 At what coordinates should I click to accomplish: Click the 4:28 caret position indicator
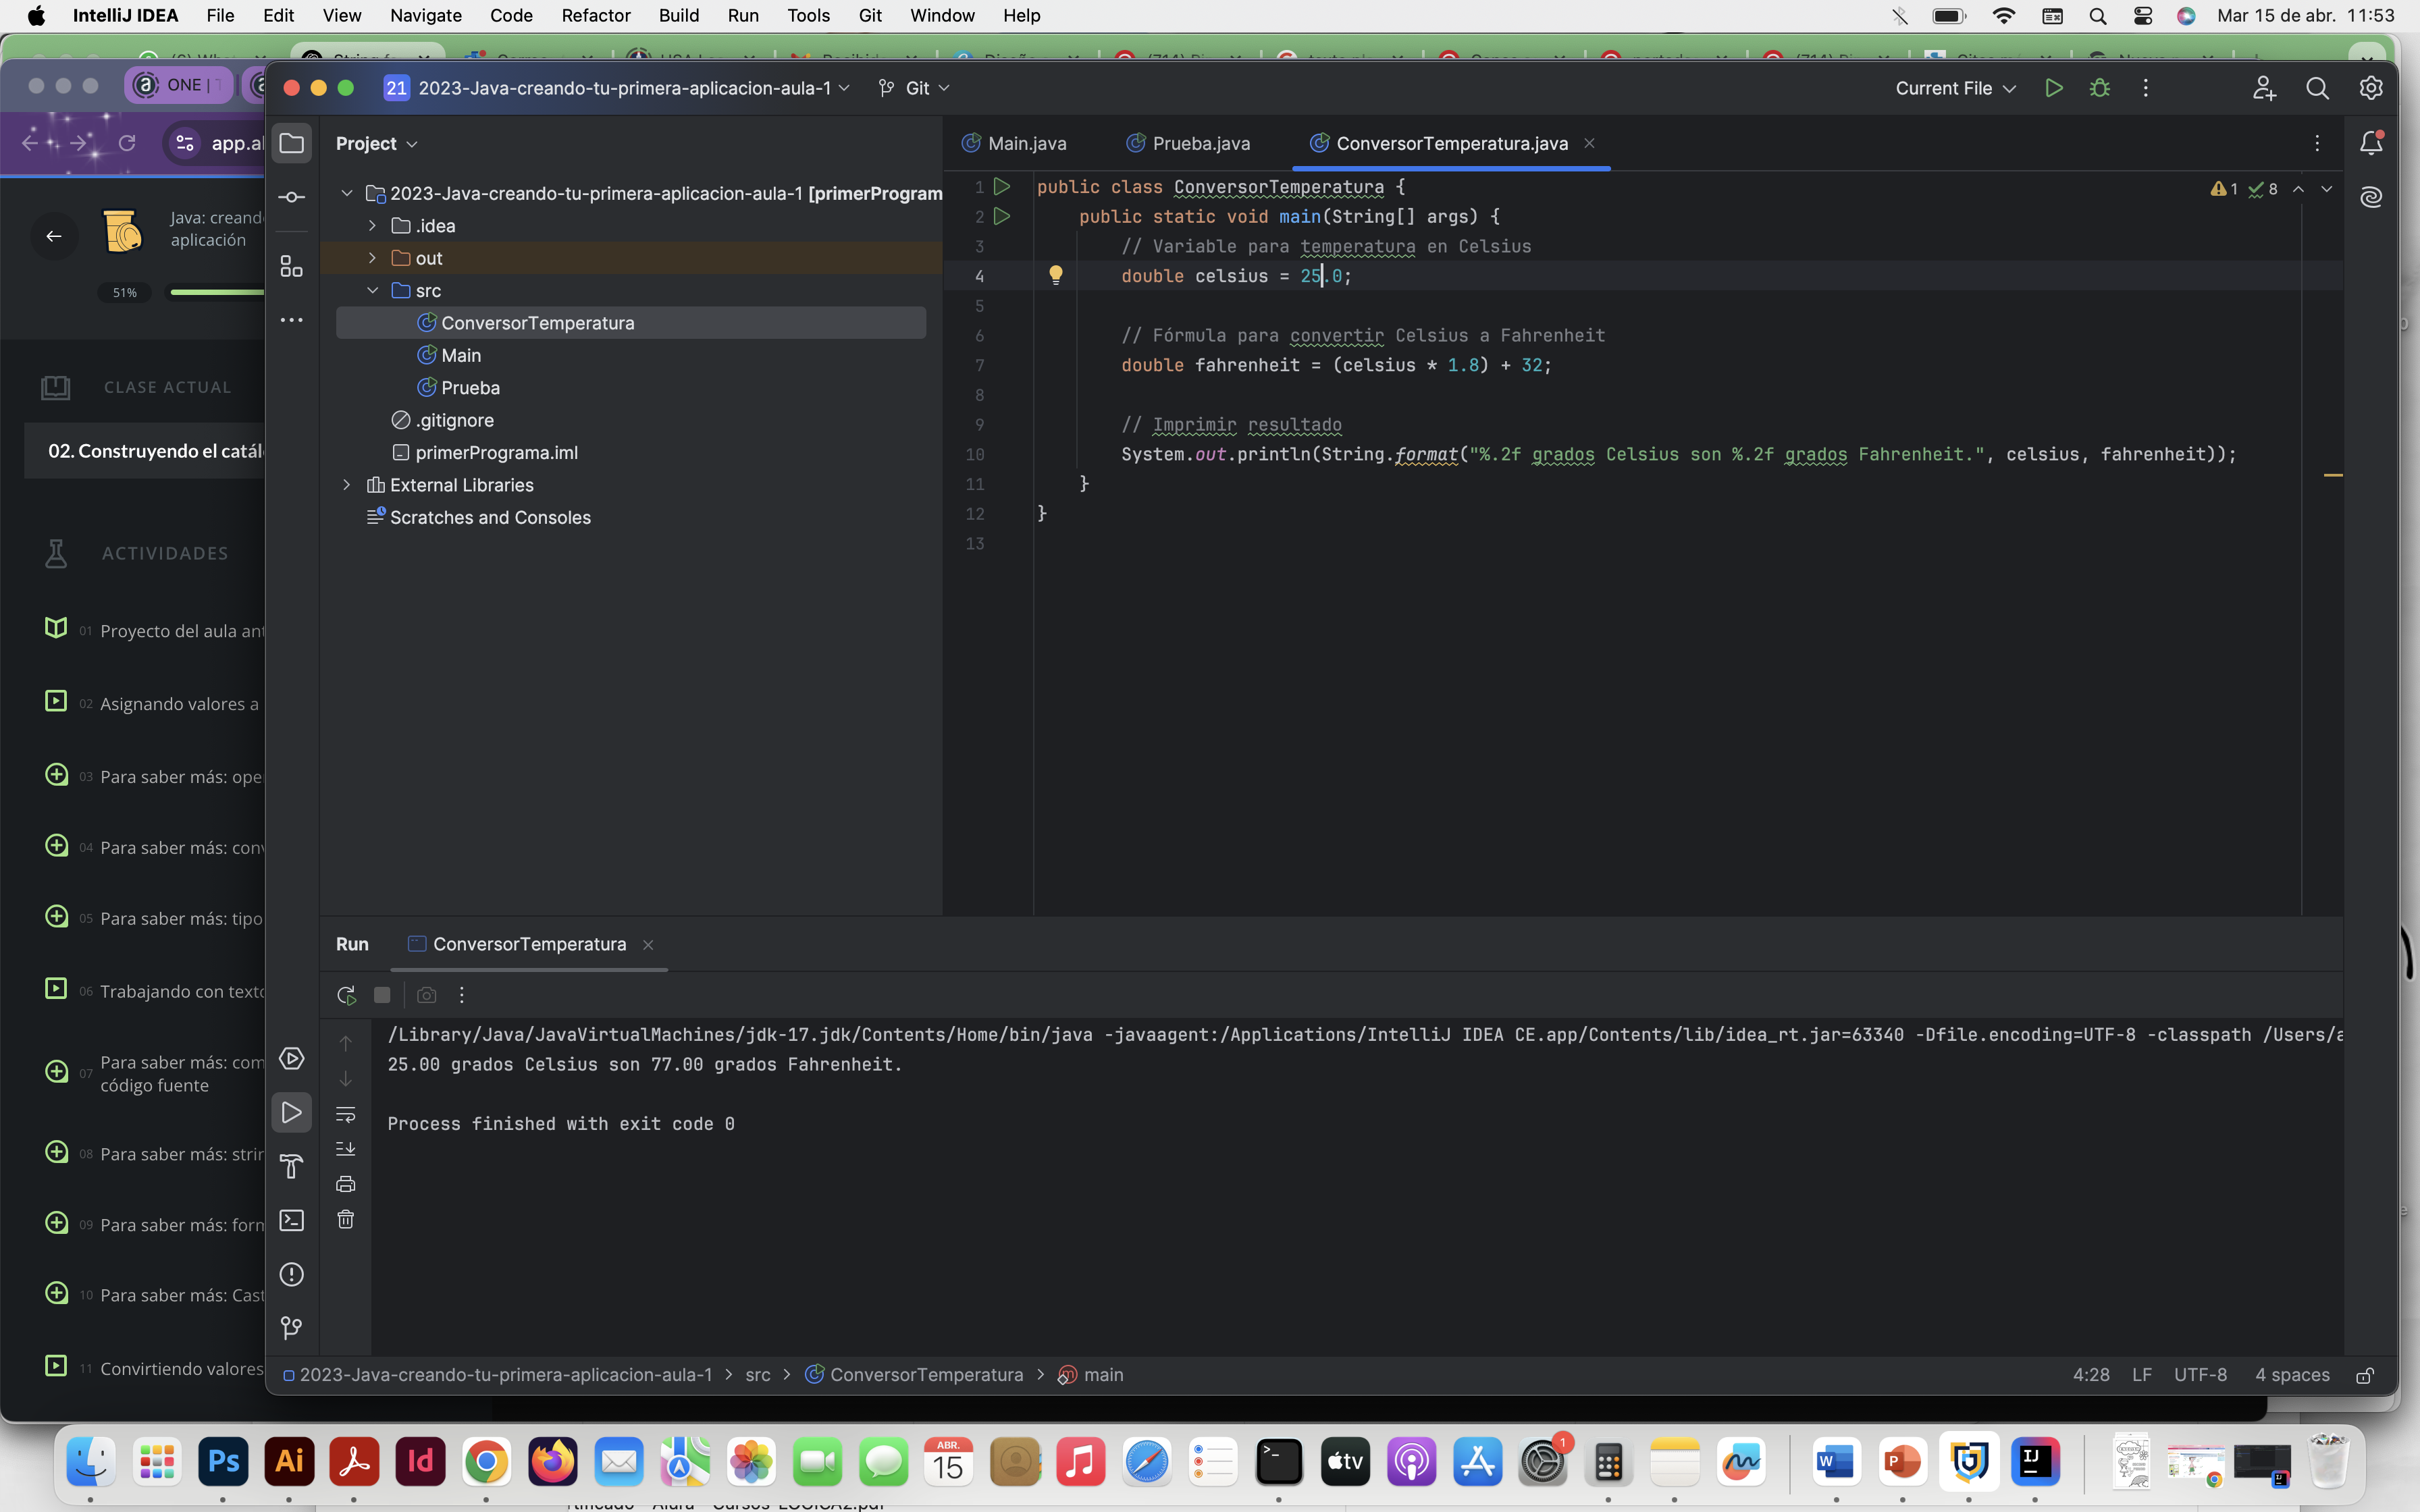2091,1375
